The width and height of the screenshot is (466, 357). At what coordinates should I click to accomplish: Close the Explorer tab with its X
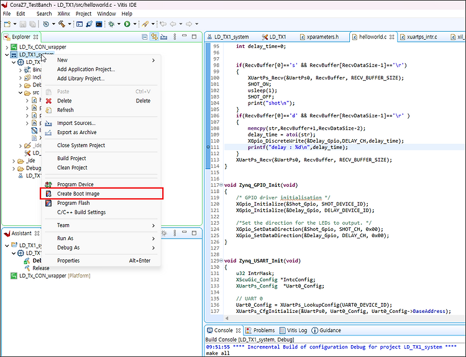[x=35, y=37]
